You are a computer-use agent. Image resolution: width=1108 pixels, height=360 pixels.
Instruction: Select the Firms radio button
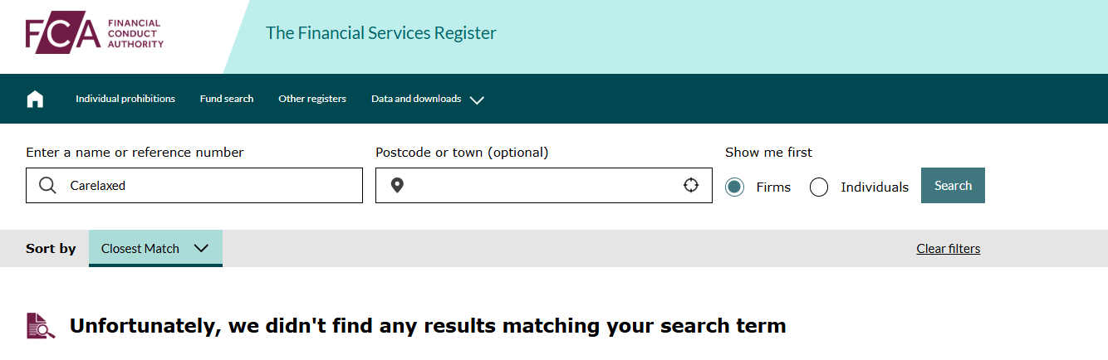(734, 187)
